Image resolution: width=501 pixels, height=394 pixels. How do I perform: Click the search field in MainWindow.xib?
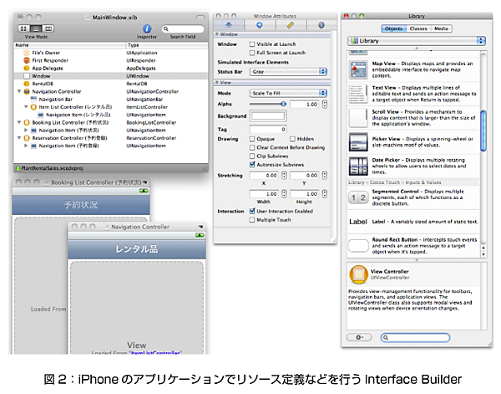[183, 28]
